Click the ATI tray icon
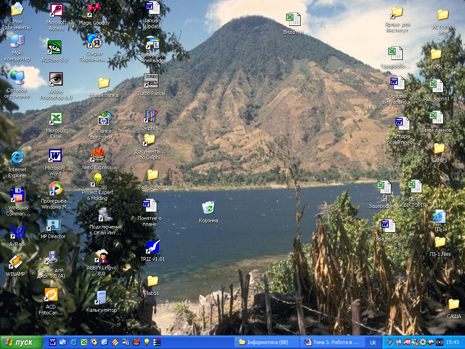The height and width of the screenshot is (349, 465). [x=407, y=342]
